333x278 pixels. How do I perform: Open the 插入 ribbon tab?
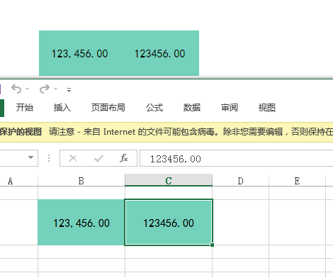pos(62,108)
